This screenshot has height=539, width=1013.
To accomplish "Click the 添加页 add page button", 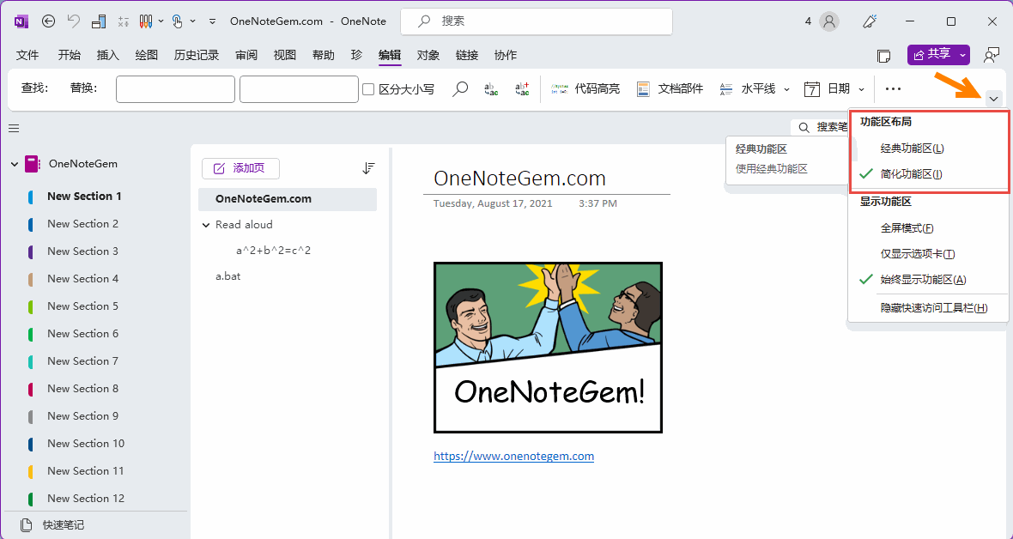I will pyautogui.click(x=240, y=168).
